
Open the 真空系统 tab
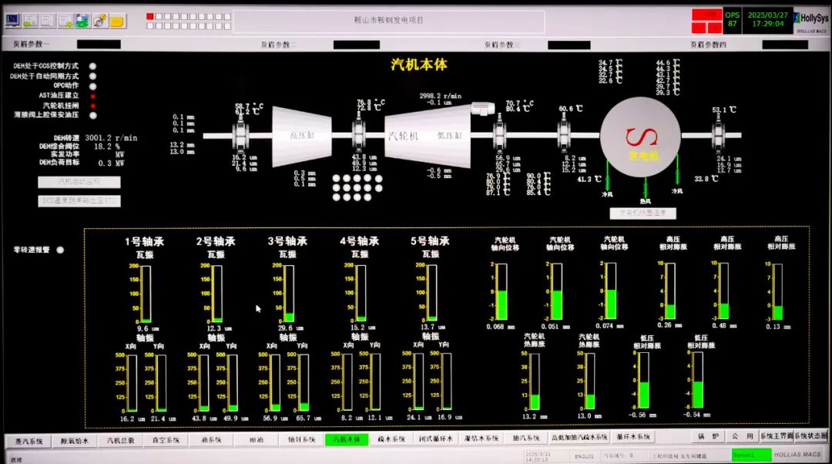click(x=166, y=439)
